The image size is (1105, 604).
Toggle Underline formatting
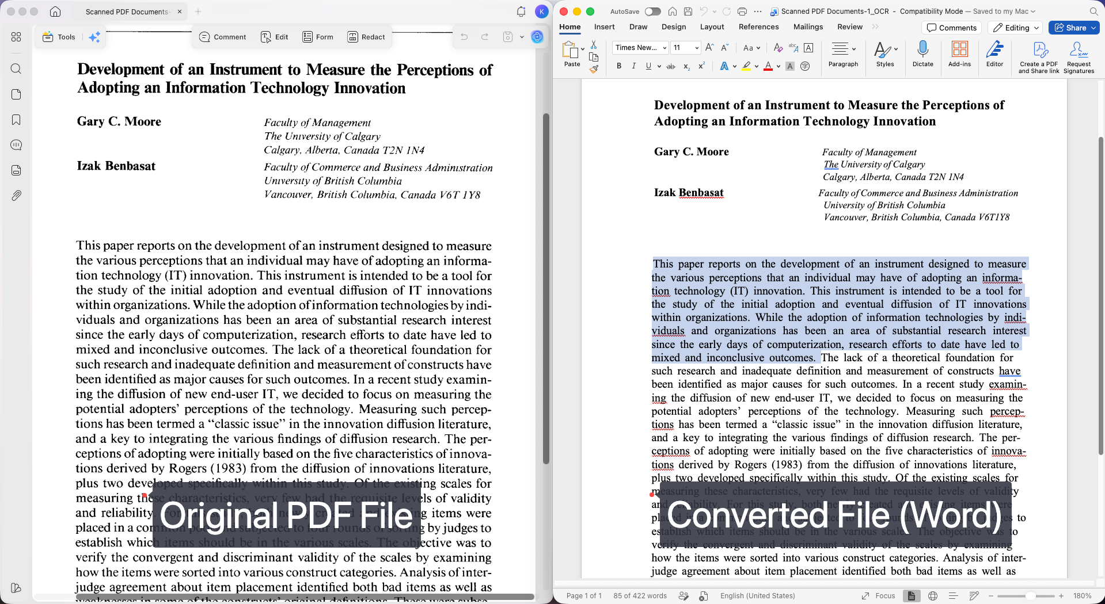648,66
